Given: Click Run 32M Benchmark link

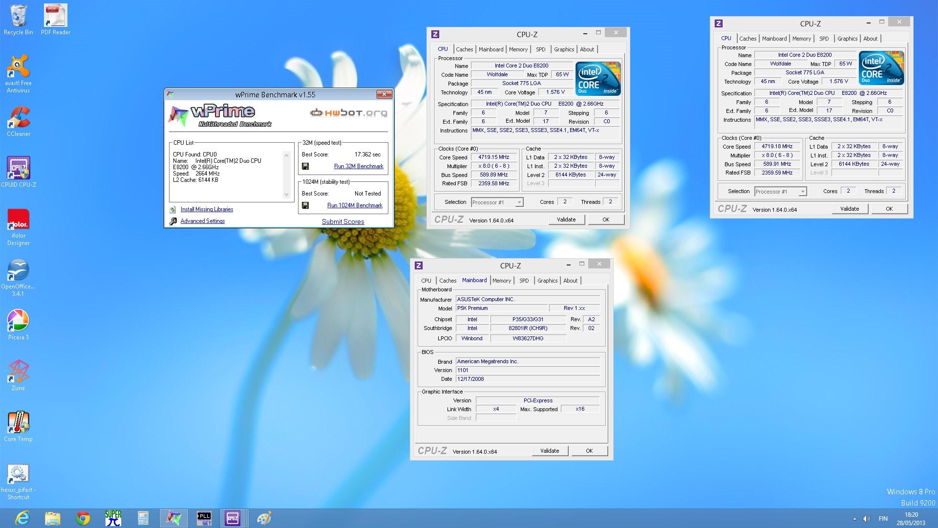Looking at the screenshot, I should pos(359,166).
